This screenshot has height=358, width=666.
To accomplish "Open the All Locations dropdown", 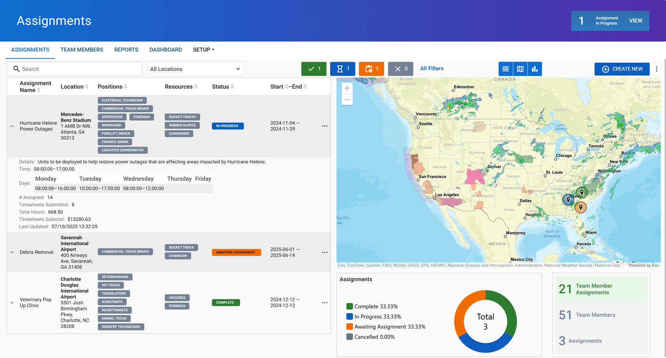I will pos(195,69).
